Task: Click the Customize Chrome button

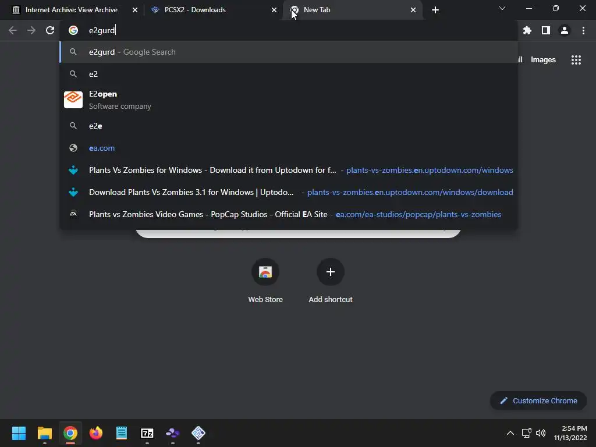Action: pyautogui.click(x=538, y=400)
